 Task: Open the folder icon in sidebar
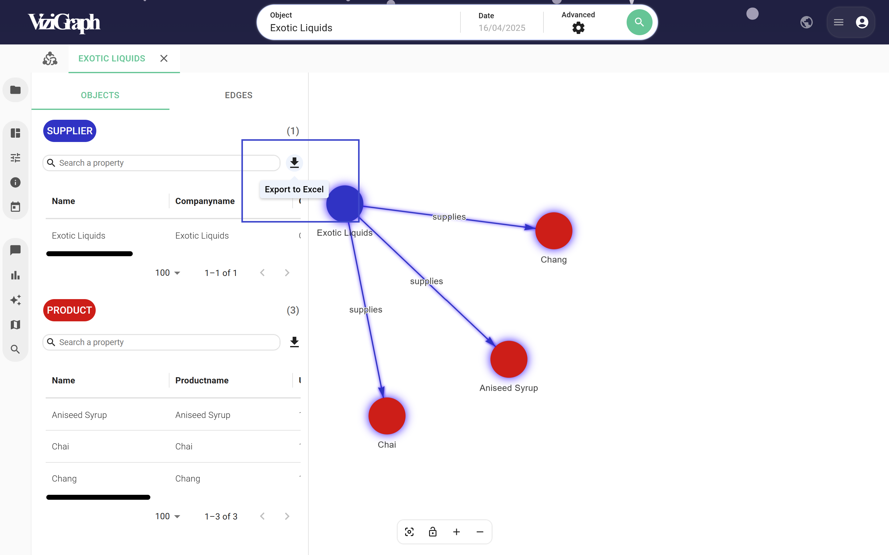tap(15, 90)
